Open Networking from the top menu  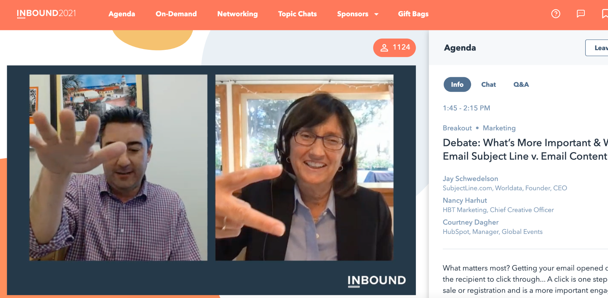237,14
